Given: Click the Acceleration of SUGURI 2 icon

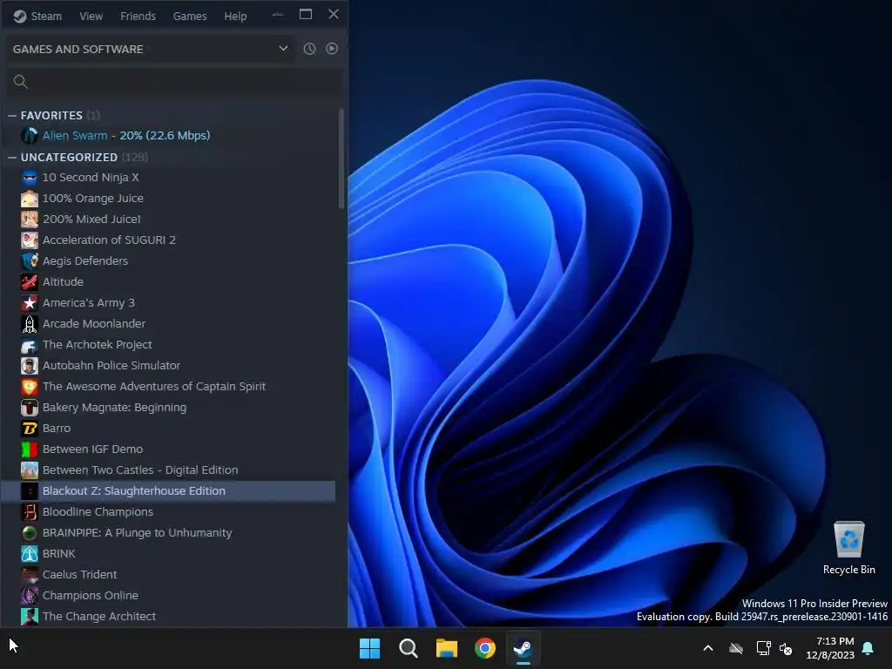Looking at the screenshot, I should tap(30, 240).
